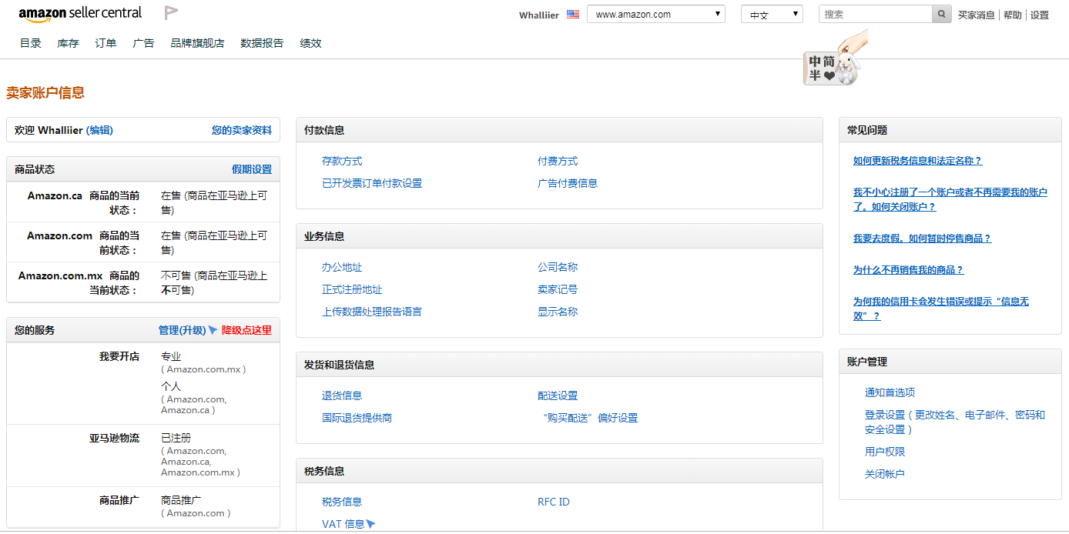Click the gray flag icon beside logo
This screenshot has width=1069, height=534.
[171, 13]
